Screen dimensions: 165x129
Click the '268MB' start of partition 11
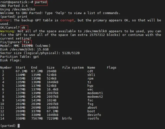pos(20,107)
